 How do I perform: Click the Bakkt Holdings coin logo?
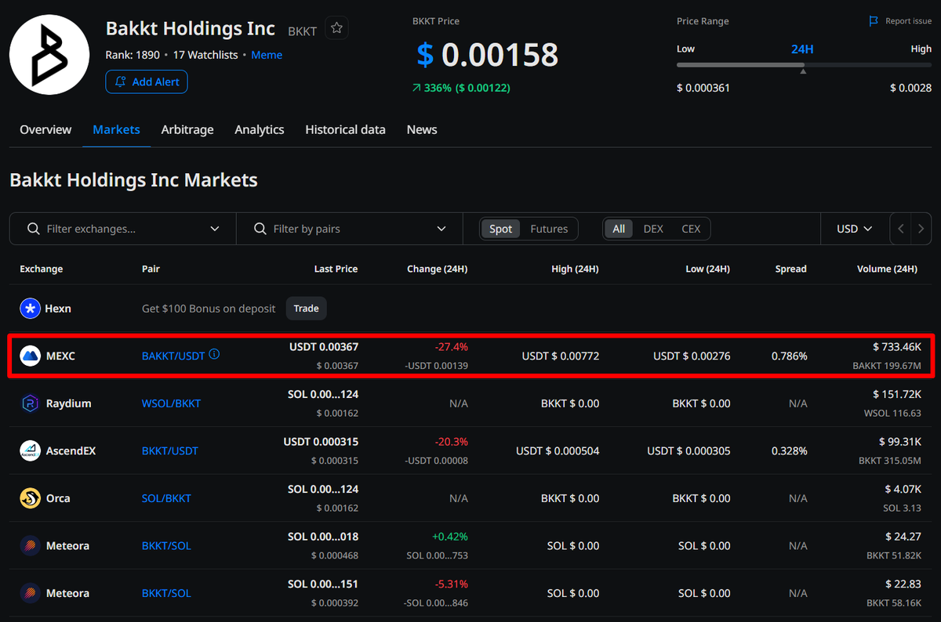(49, 54)
